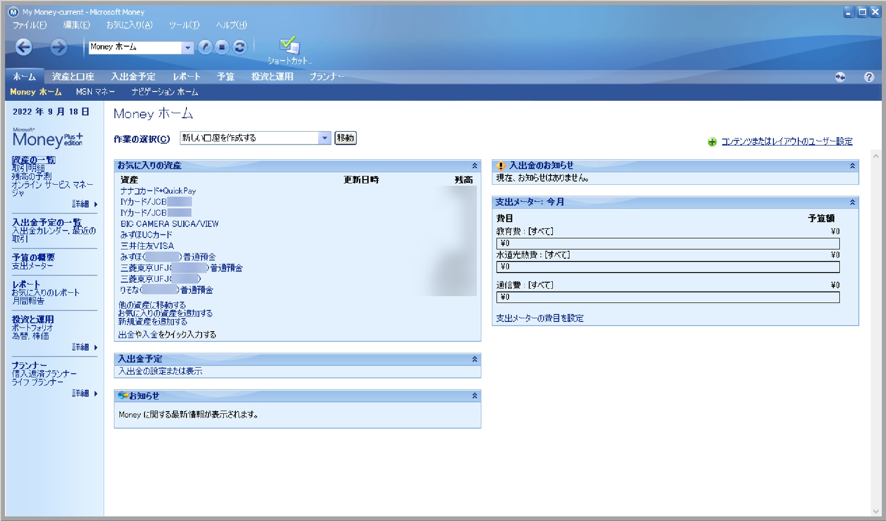Click the stop loading toolbar icon
886x521 pixels.
[x=222, y=47]
